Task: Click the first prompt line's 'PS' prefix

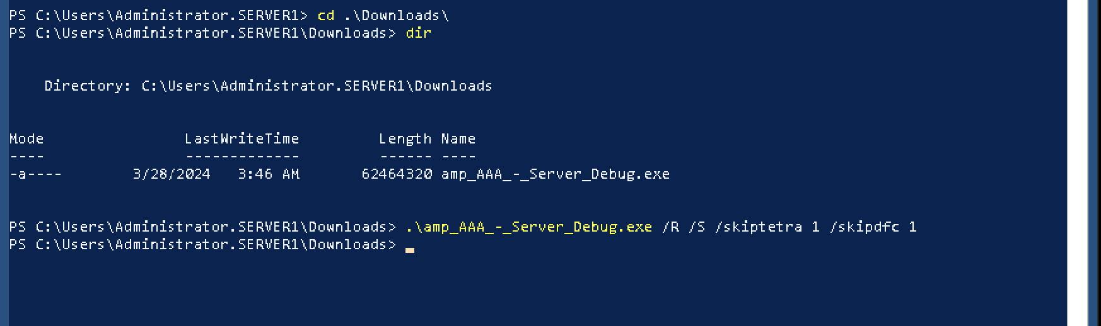Action: click(x=18, y=16)
